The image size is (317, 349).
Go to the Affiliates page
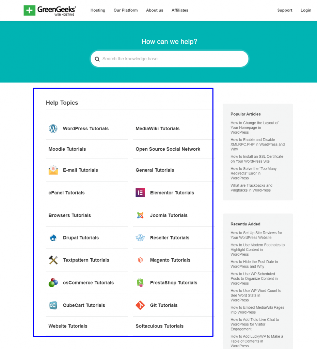click(x=180, y=10)
